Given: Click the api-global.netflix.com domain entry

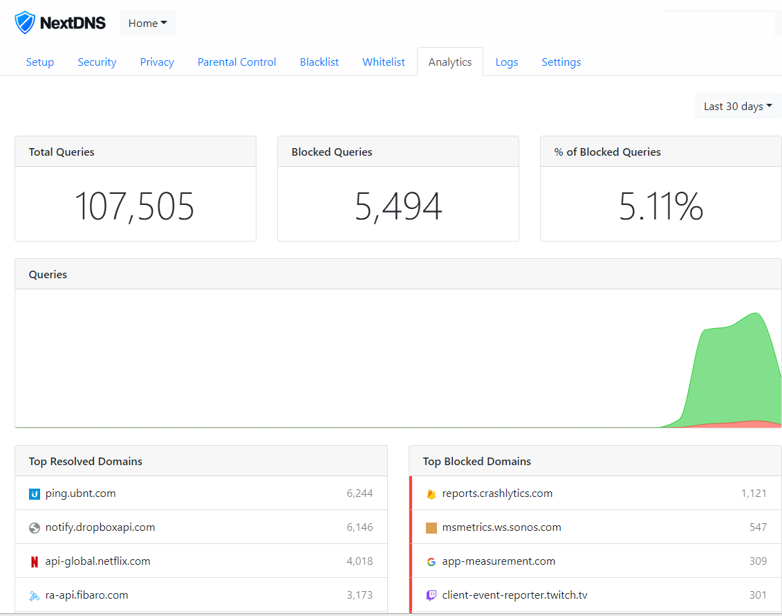Looking at the screenshot, I should (x=97, y=561).
